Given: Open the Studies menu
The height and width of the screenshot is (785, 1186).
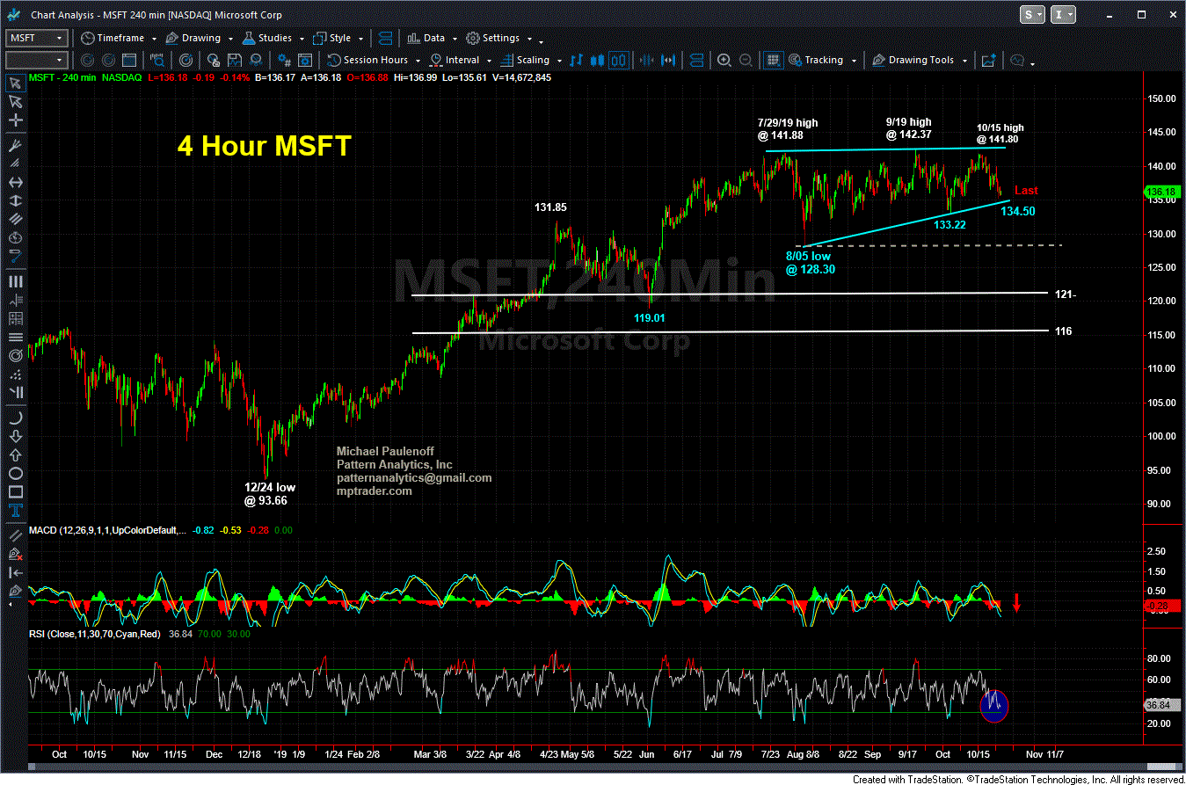Looking at the screenshot, I should coord(266,39).
